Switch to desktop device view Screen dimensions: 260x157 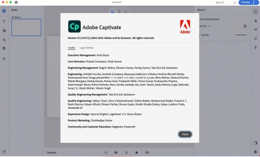pos(112,11)
